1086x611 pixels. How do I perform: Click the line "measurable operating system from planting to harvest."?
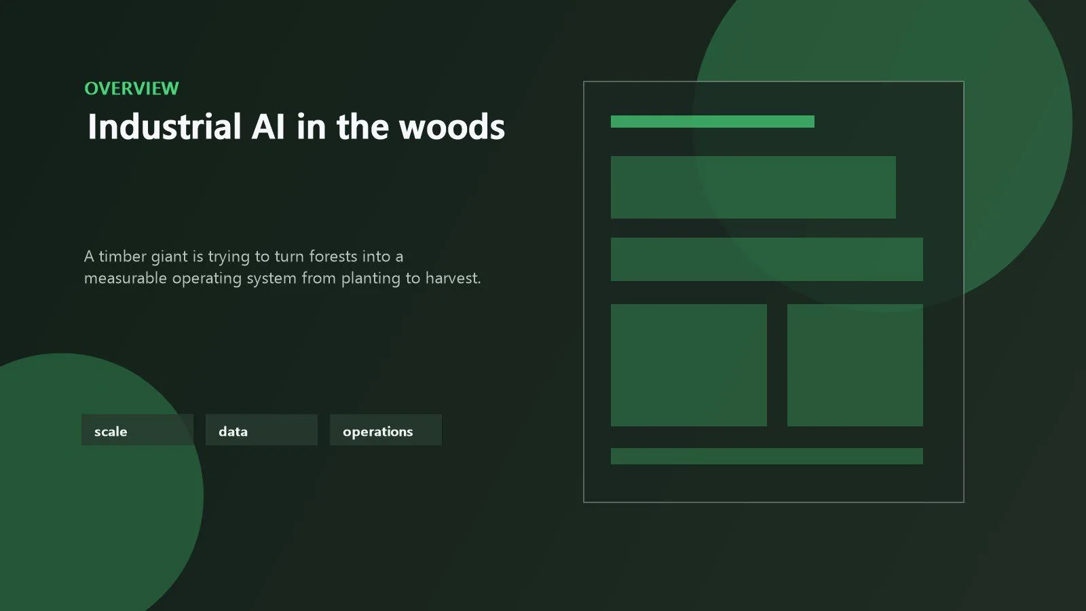click(282, 278)
